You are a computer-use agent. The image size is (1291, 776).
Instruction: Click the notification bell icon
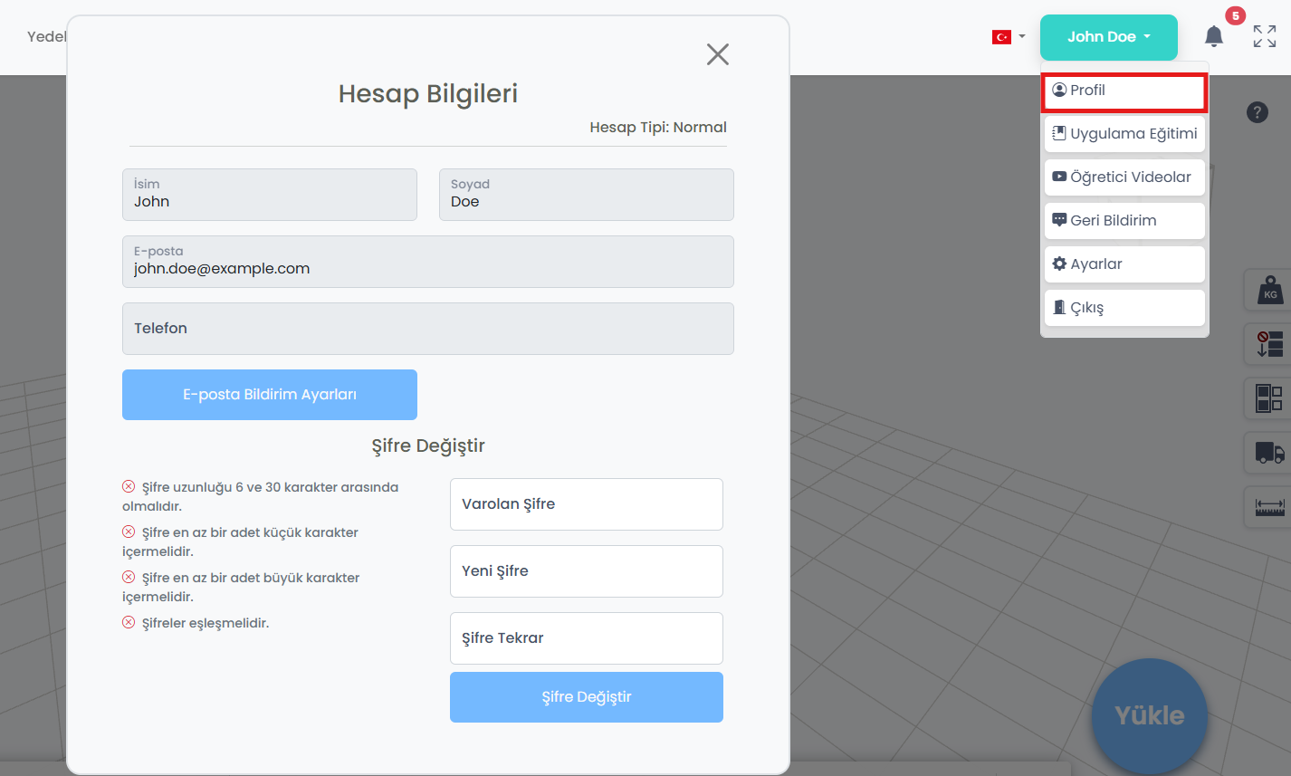(x=1213, y=36)
